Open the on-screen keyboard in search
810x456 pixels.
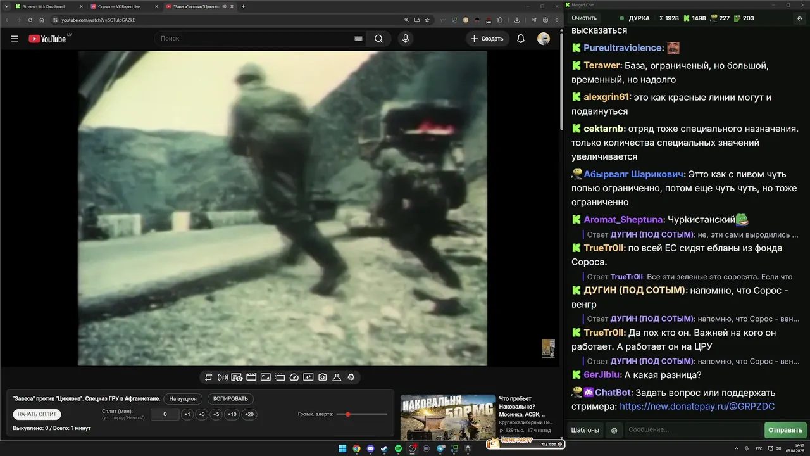(x=358, y=39)
